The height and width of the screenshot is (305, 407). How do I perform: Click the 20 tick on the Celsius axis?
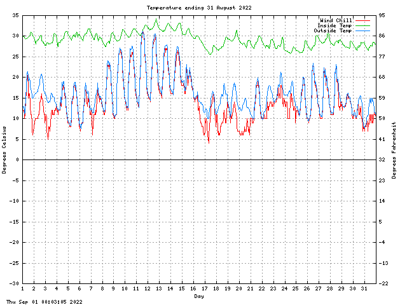click(x=15, y=77)
